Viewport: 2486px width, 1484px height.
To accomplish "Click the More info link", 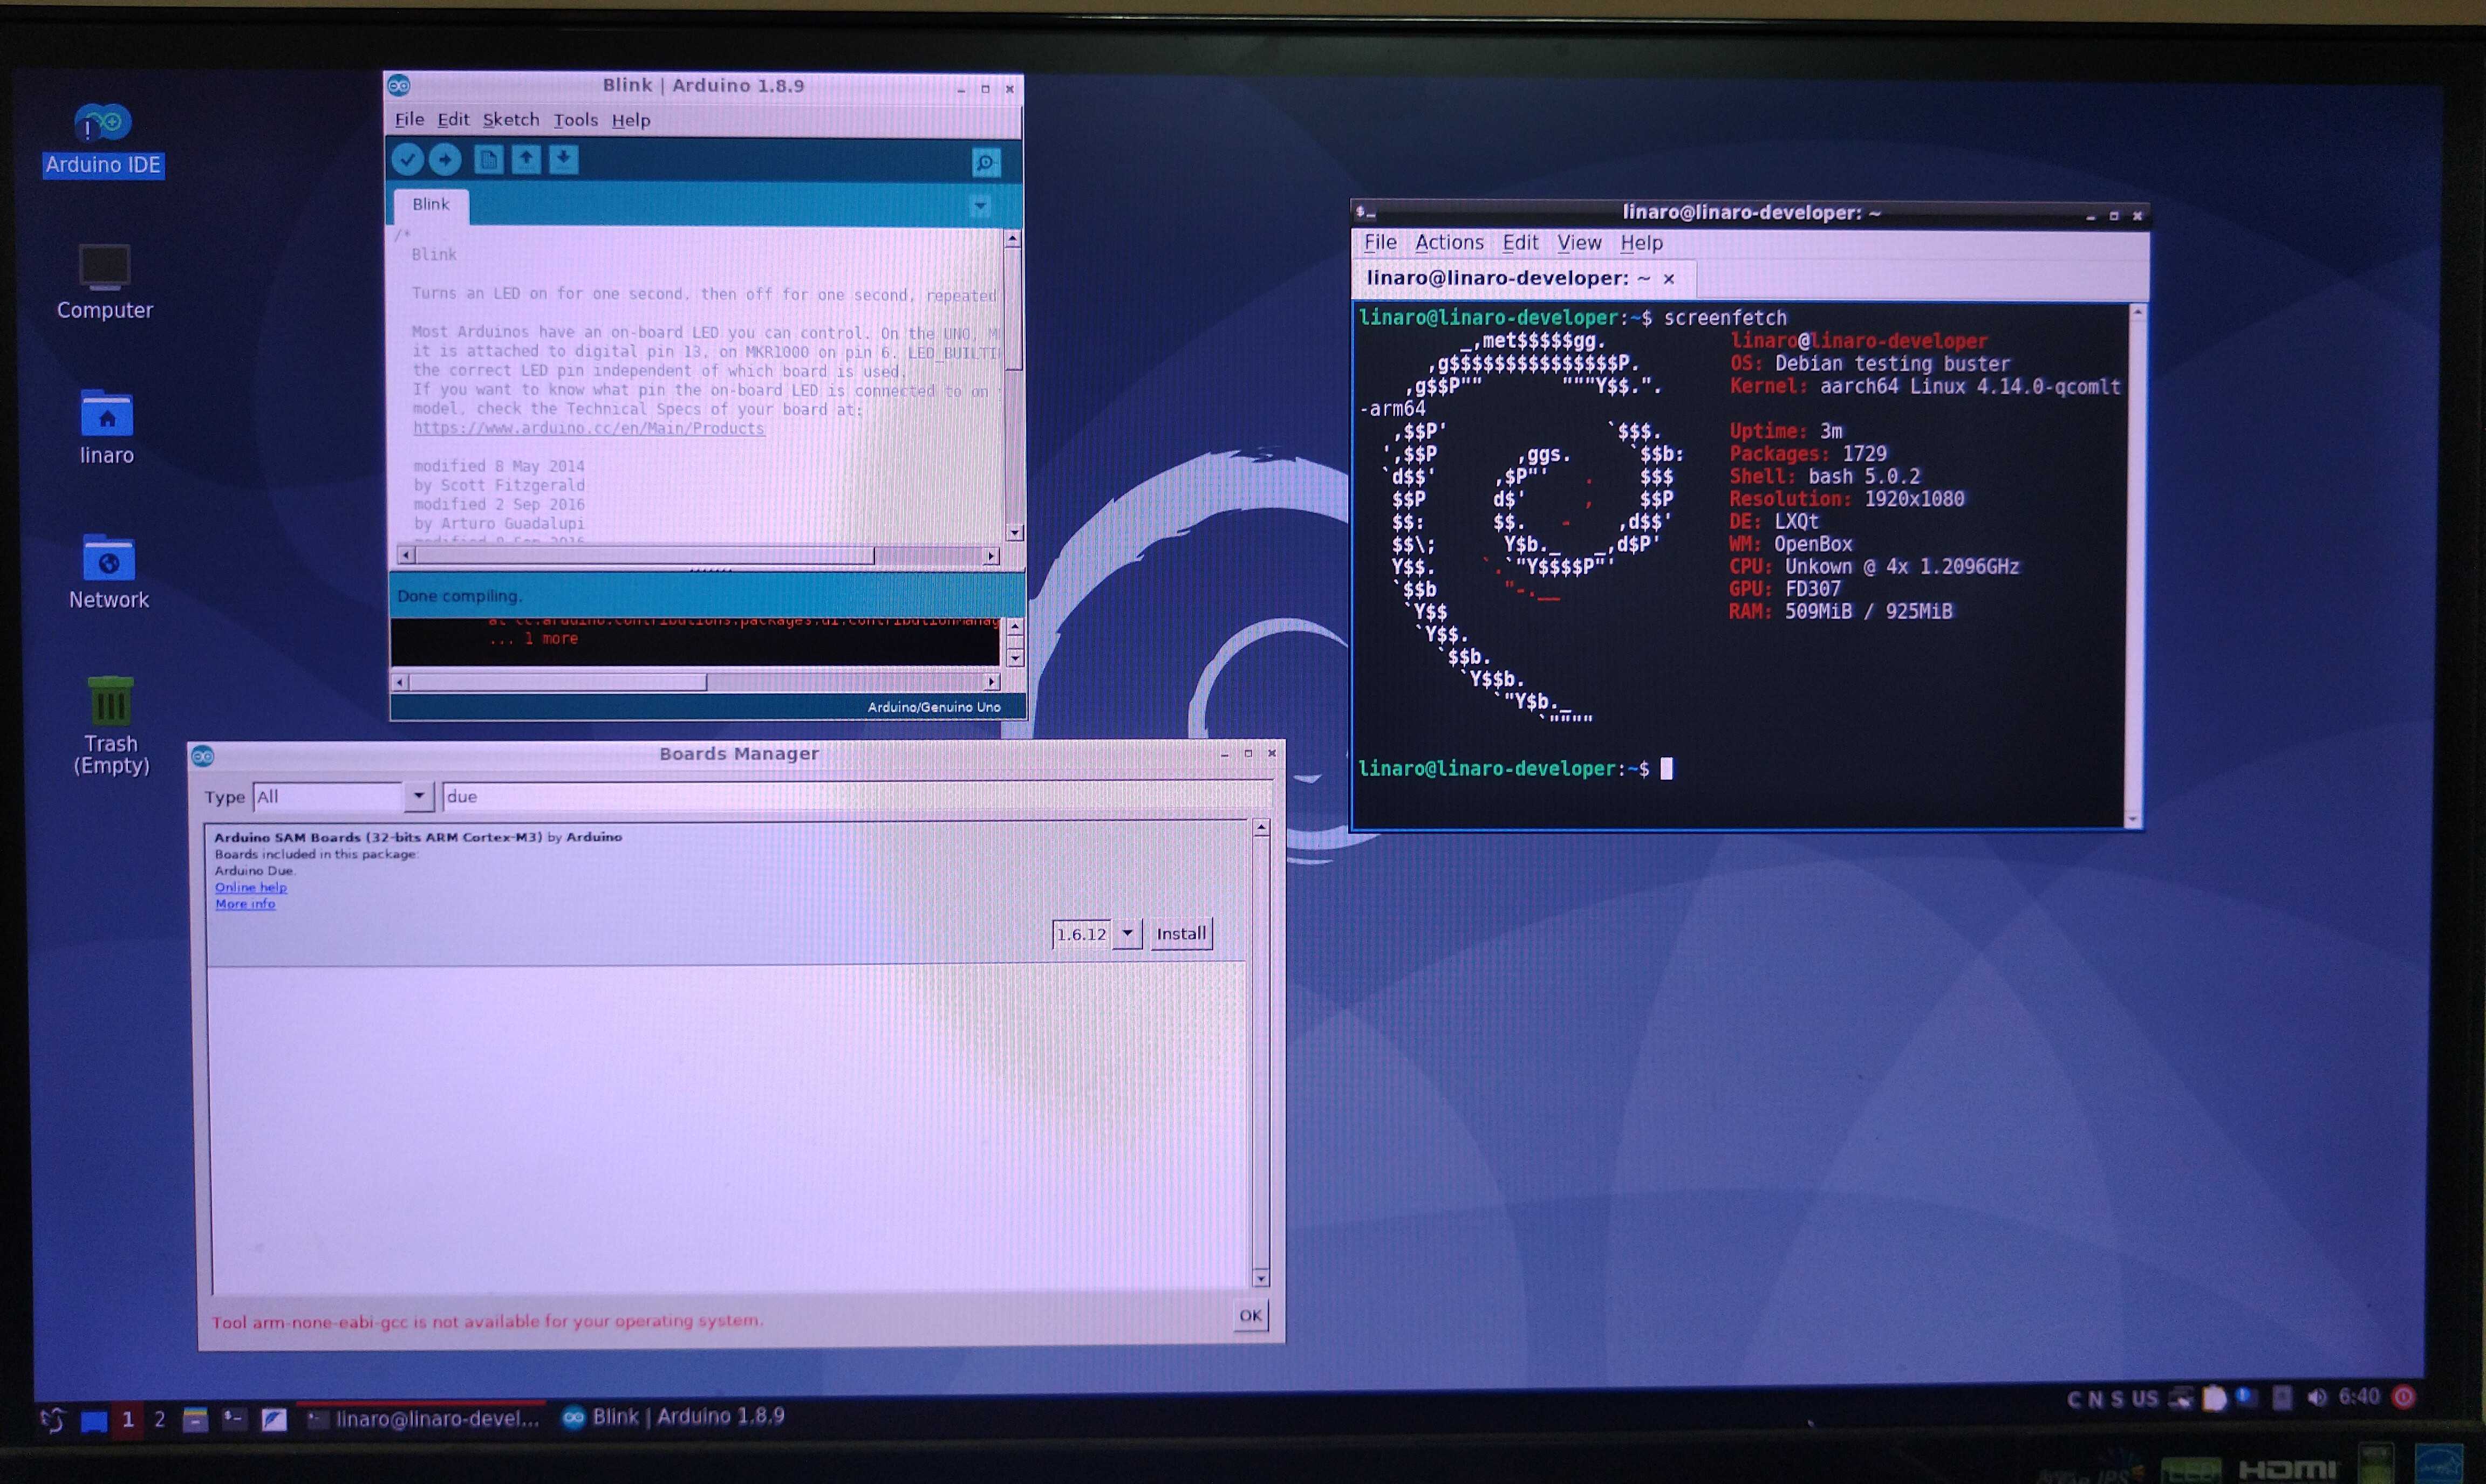I will point(245,904).
